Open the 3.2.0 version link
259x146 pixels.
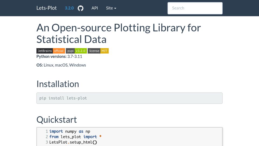coord(69,8)
